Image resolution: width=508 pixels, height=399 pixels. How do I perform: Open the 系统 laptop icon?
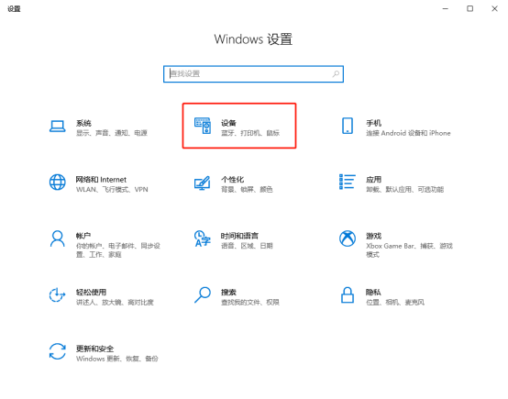(x=58, y=127)
